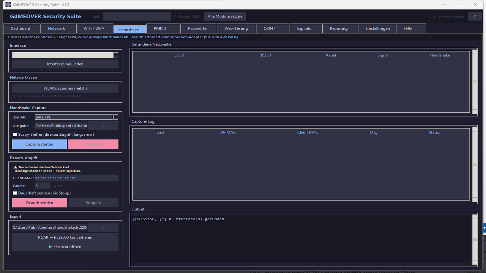Image resolution: width=486 pixels, height=273 pixels.
Task: Click WLANs scannen (netsh) button
Action: (65, 88)
